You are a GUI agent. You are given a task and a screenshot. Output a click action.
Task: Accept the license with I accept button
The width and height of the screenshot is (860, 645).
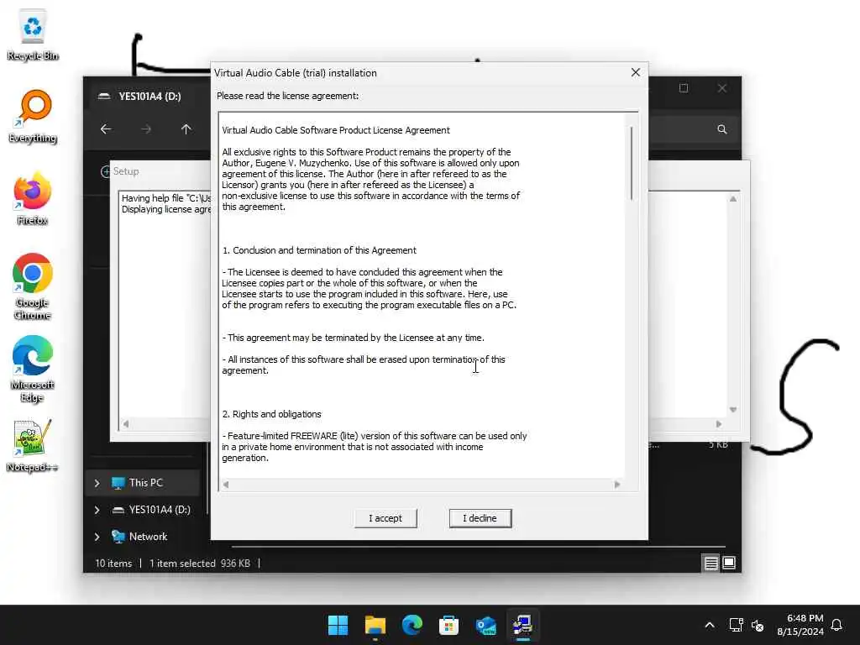pos(385,518)
